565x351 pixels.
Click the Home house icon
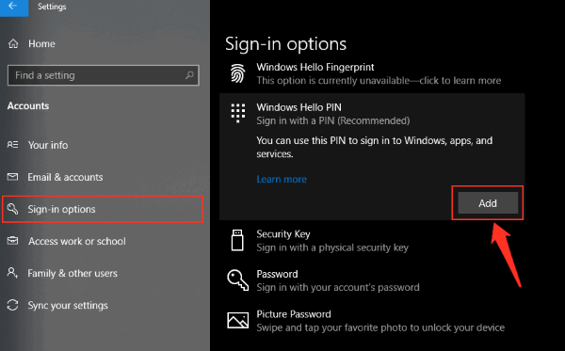(13, 43)
